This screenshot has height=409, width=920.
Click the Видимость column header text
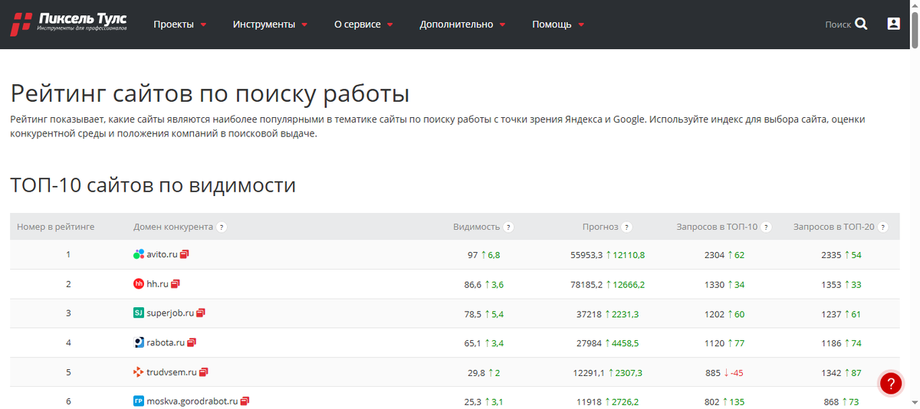point(476,227)
